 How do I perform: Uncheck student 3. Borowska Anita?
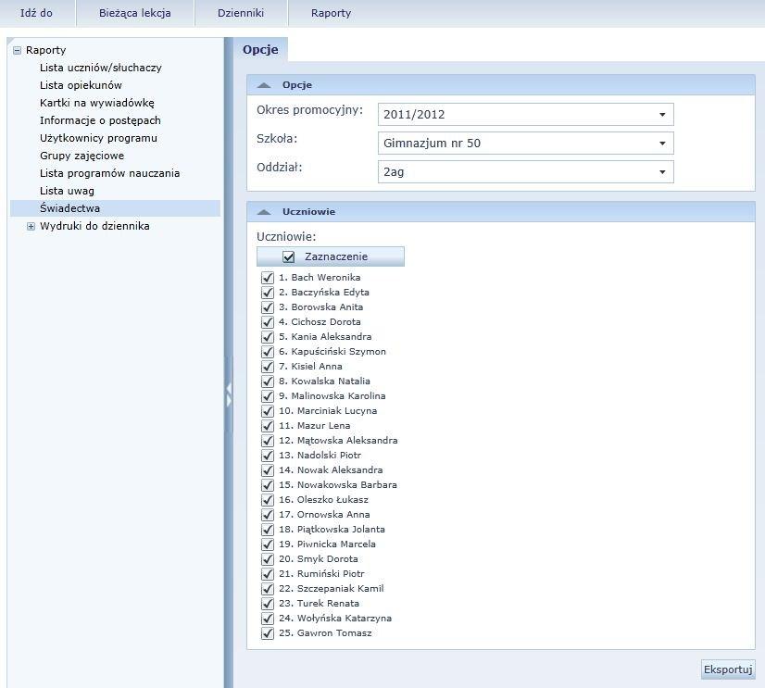268,307
